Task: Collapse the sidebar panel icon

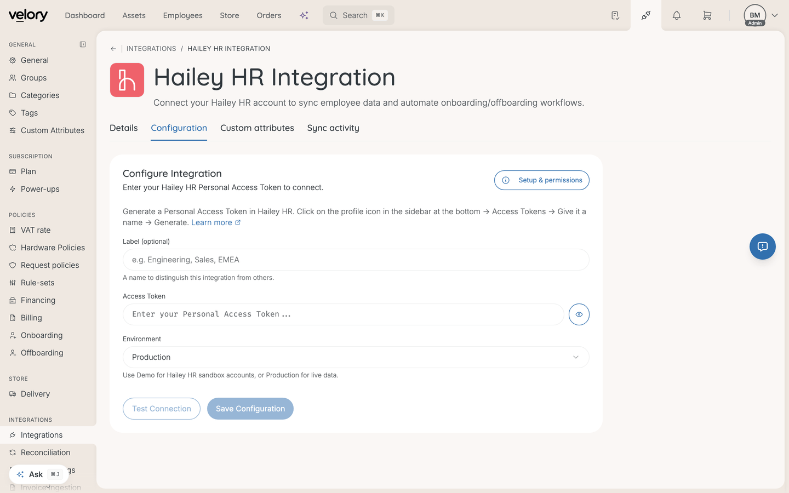Action: point(83,44)
